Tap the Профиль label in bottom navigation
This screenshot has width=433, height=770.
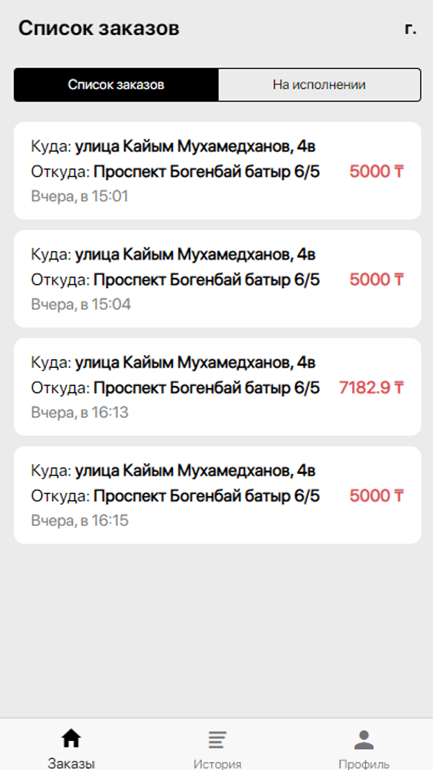(x=364, y=764)
